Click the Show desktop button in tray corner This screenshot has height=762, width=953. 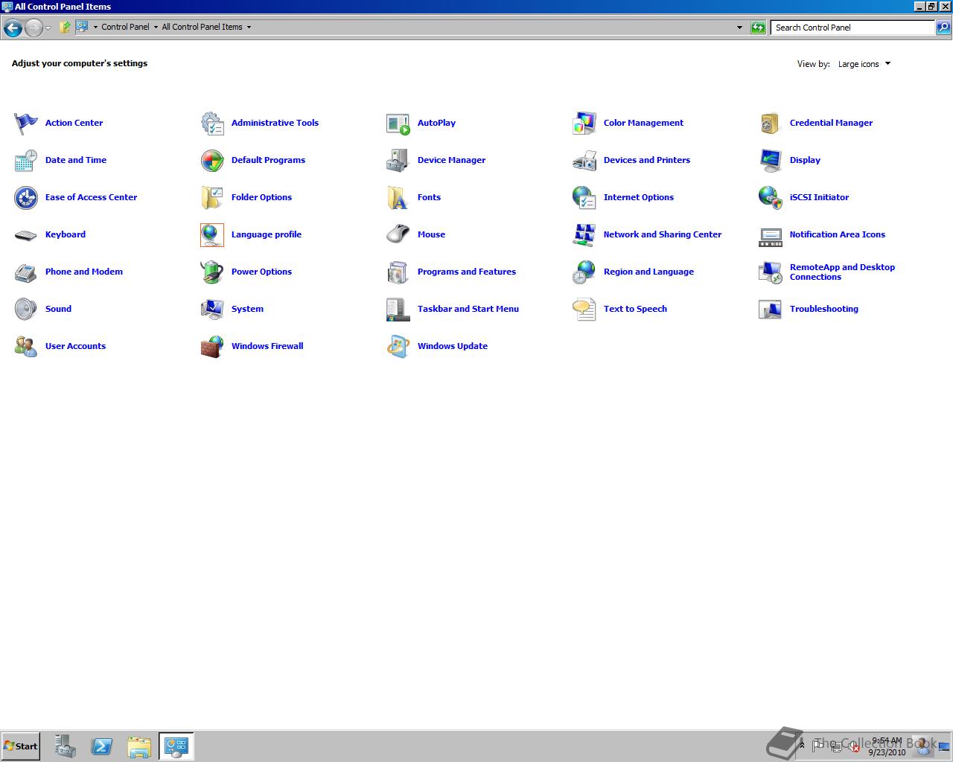pyautogui.click(x=944, y=746)
